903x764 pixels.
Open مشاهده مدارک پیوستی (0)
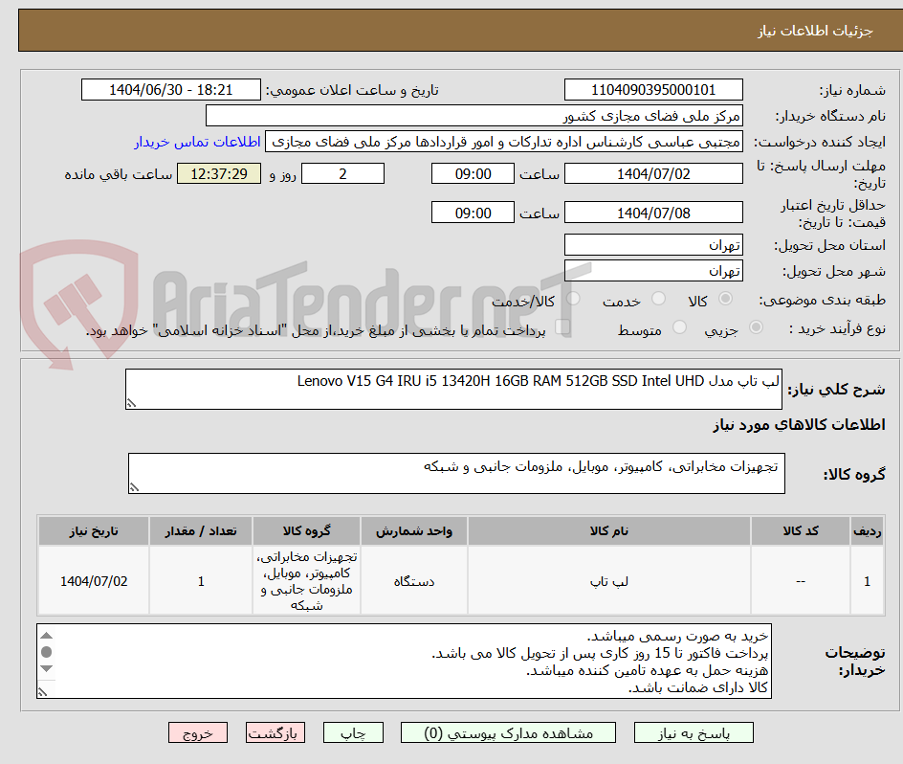pyautogui.click(x=507, y=732)
